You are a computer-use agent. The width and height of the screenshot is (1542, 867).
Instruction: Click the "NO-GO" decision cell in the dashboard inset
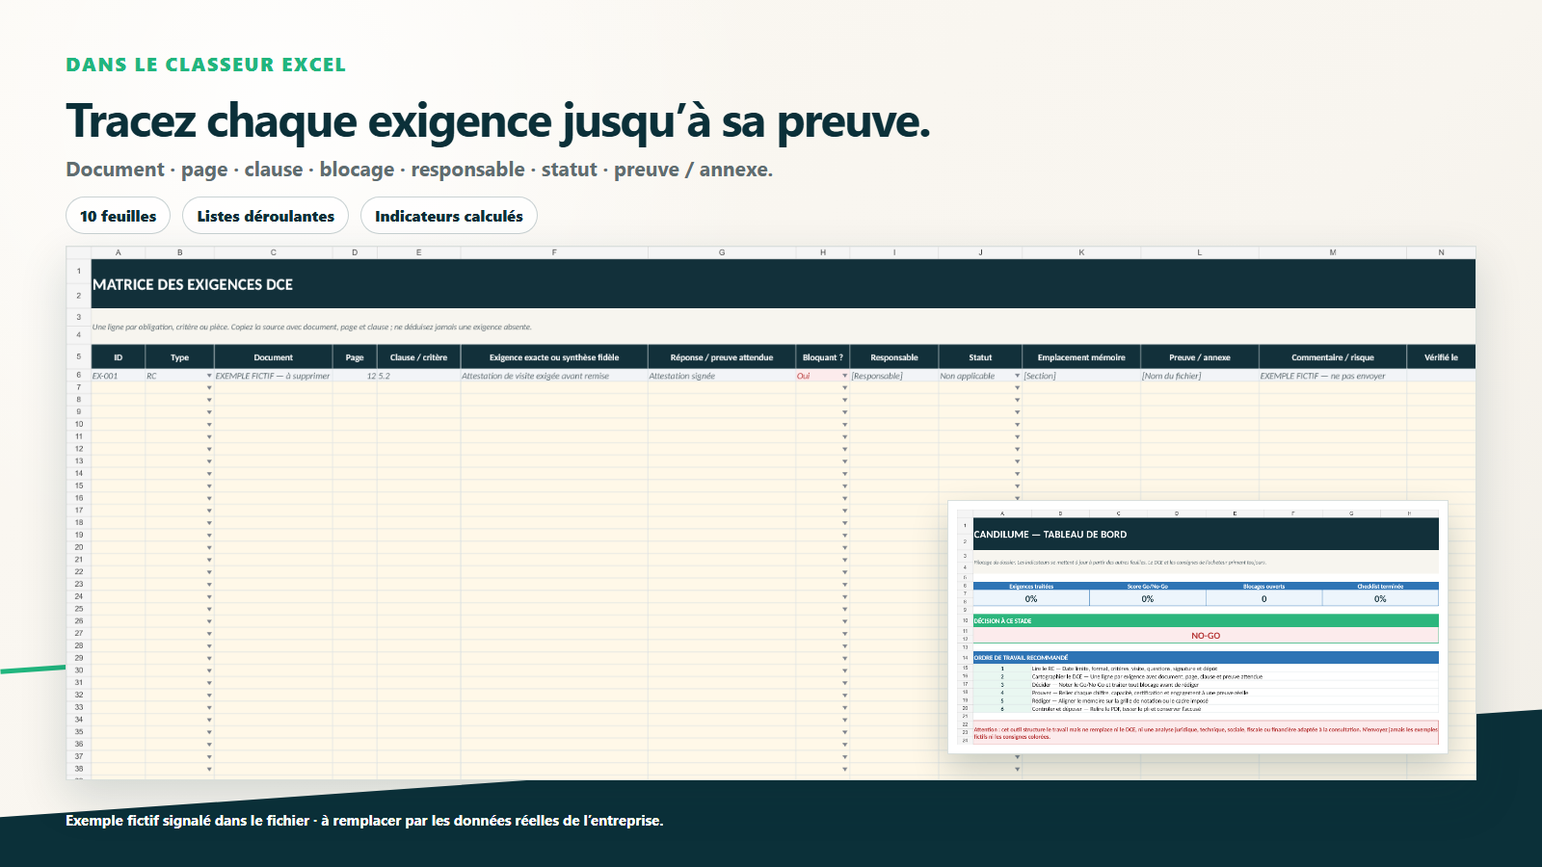tap(1206, 636)
